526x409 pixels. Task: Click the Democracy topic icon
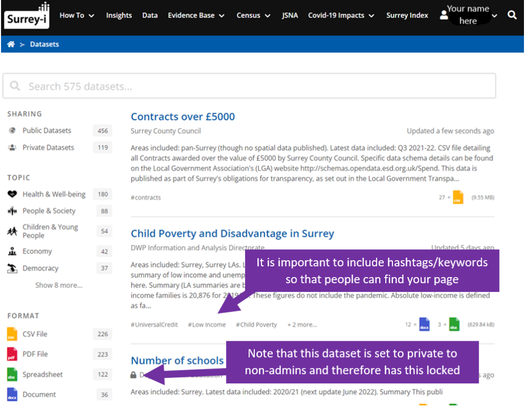[12, 268]
